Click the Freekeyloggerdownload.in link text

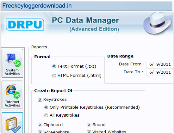[37, 6]
